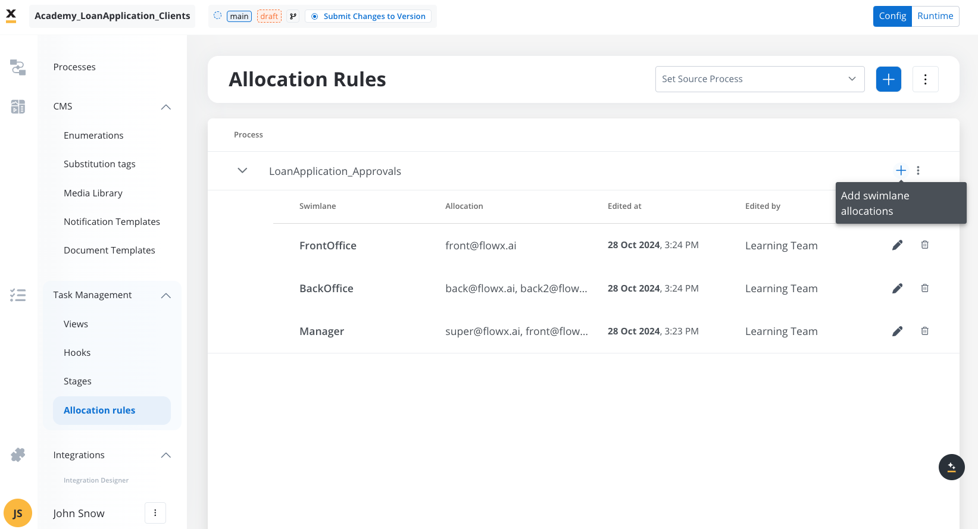Click Submit Changes to Version
Screen dimensions: 978x529
368,16
